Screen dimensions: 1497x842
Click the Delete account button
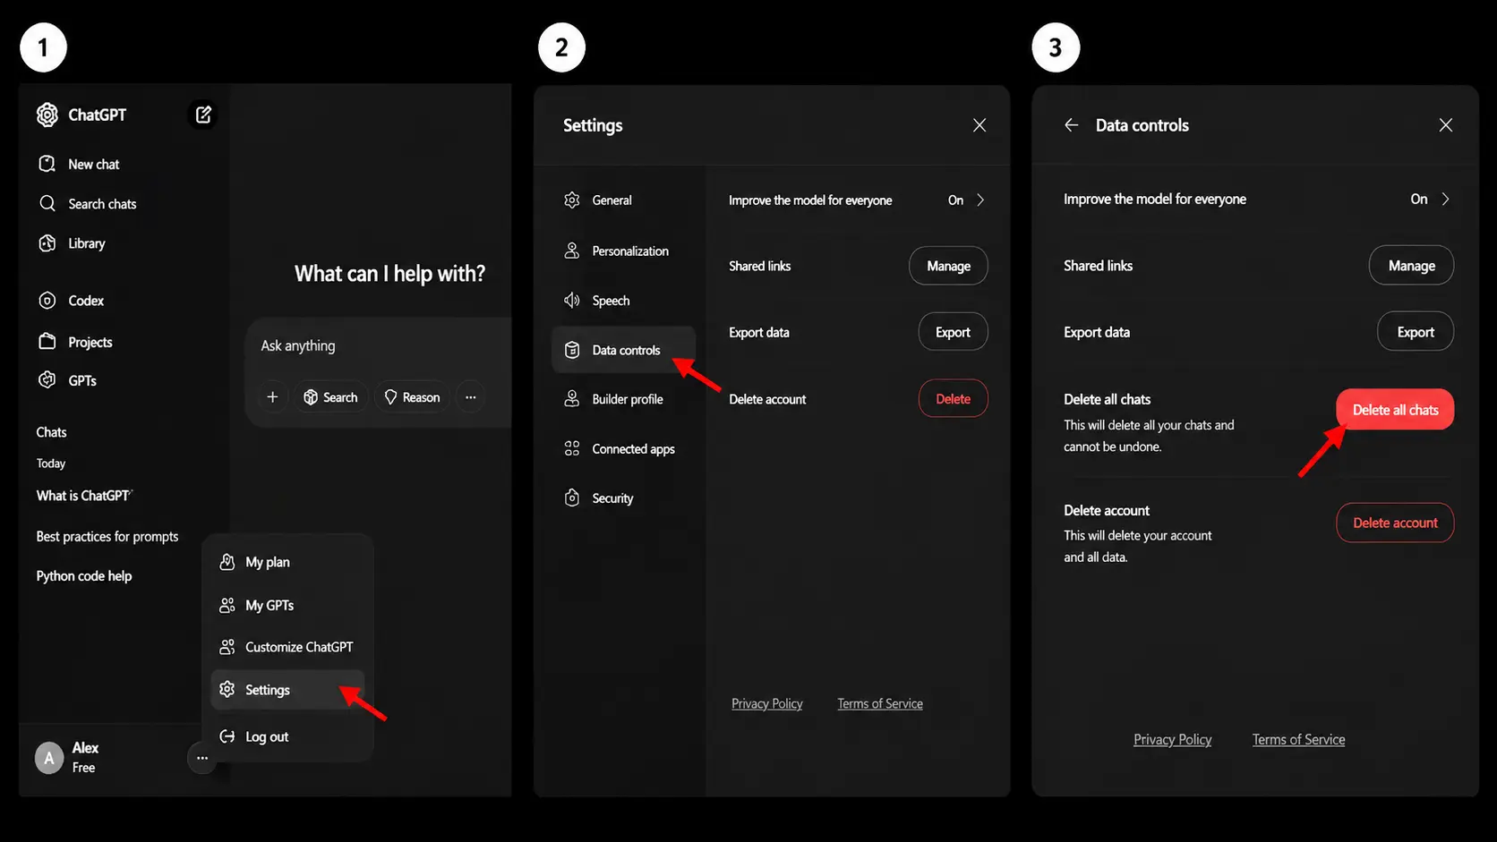tap(1395, 523)
